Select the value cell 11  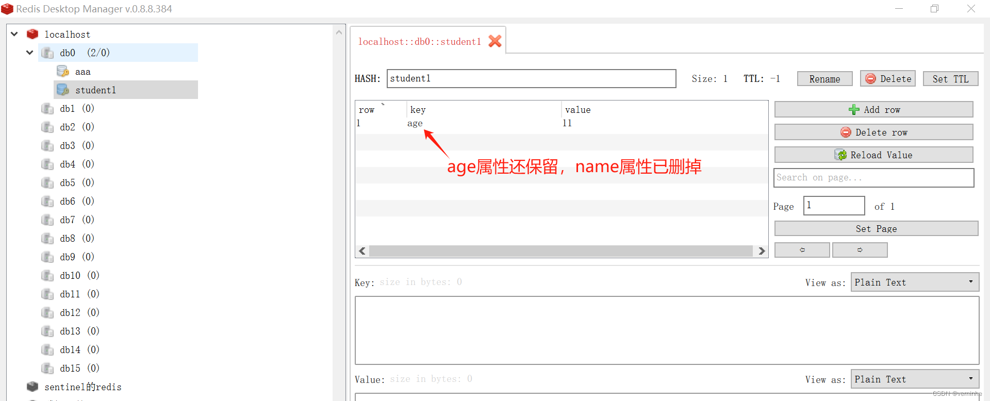567,123
